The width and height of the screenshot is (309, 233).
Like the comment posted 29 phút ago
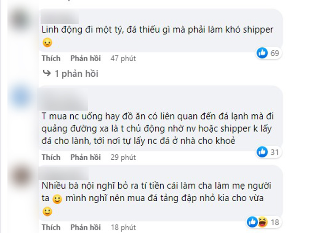pyautogui.click(x=51, y=157)
